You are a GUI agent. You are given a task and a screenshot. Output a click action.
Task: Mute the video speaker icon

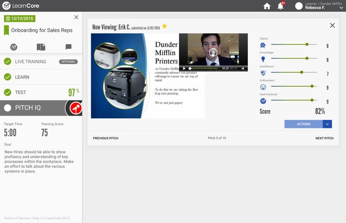(243, 69)
